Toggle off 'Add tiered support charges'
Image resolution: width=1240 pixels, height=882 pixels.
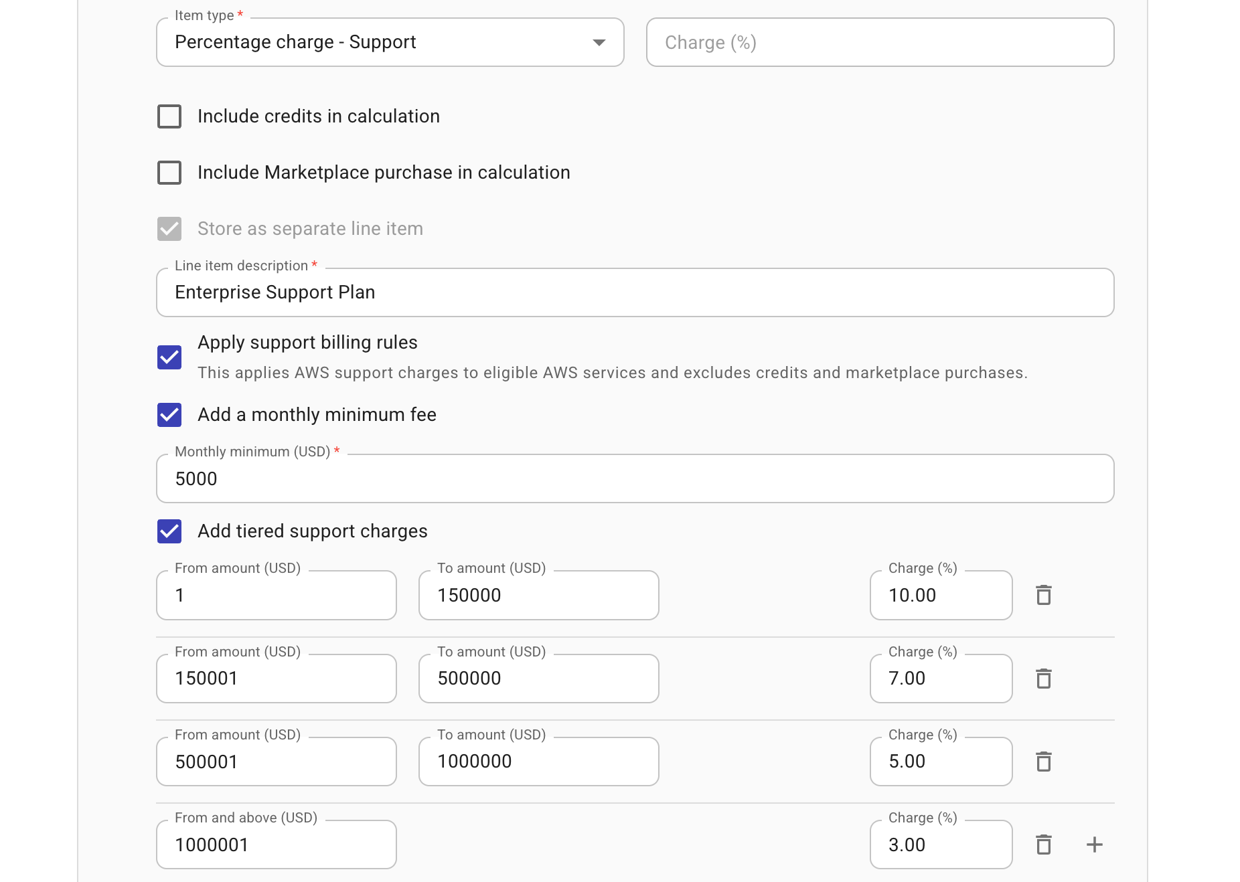point(169,531)
